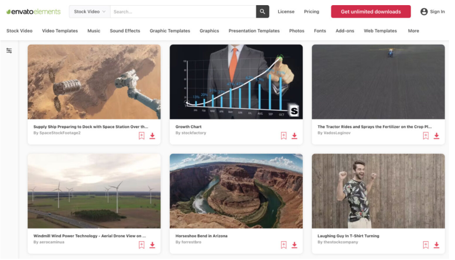Click the search magnifier icon button
455x260 pixels.
tap(262, 12)
